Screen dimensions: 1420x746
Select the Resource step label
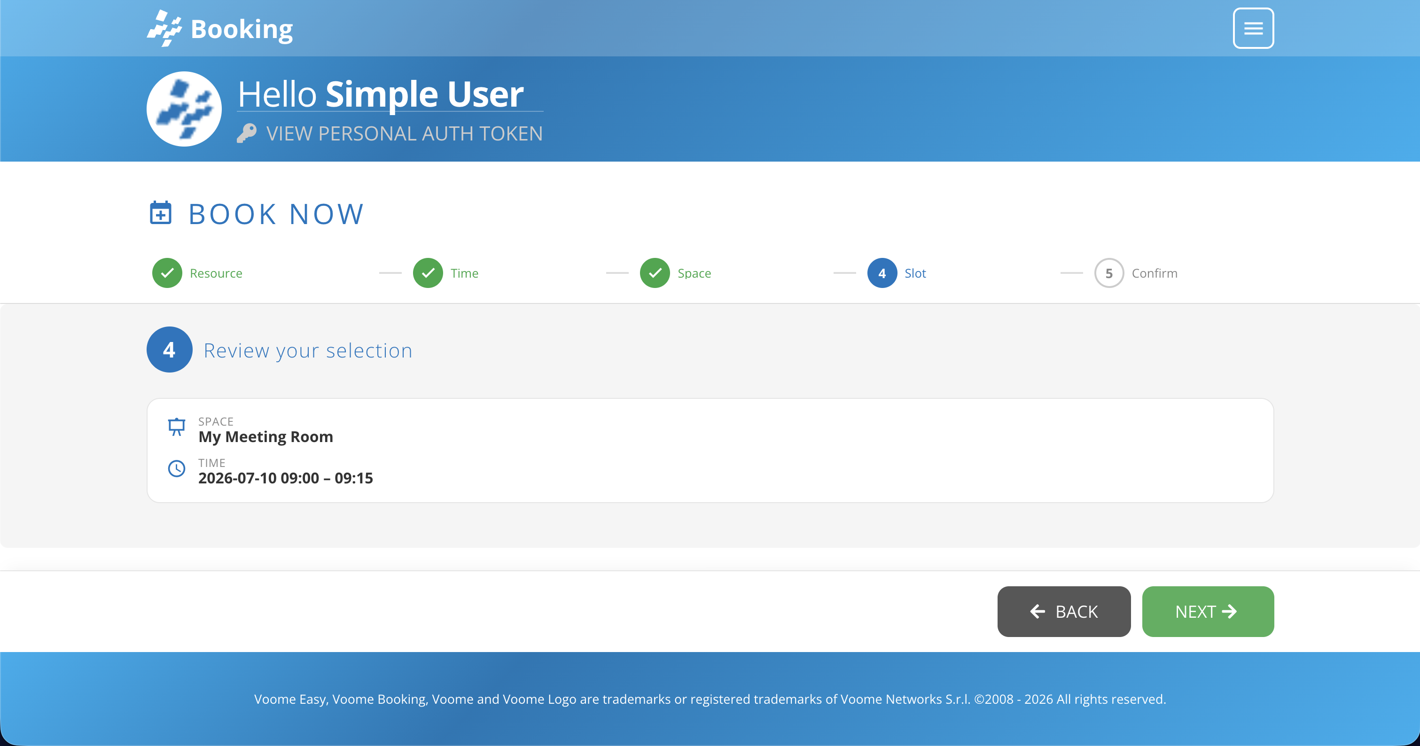[x=216, y=273]
